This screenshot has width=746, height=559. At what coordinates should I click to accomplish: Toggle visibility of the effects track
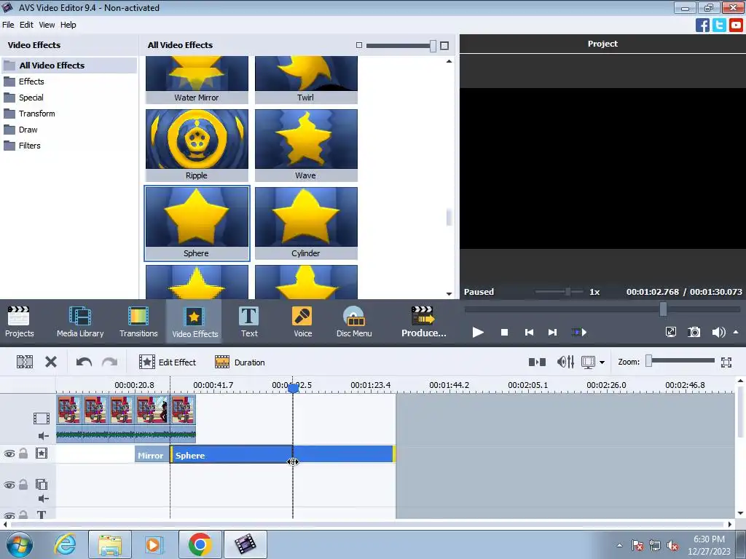pyautogui.click(x=9, y=454)
